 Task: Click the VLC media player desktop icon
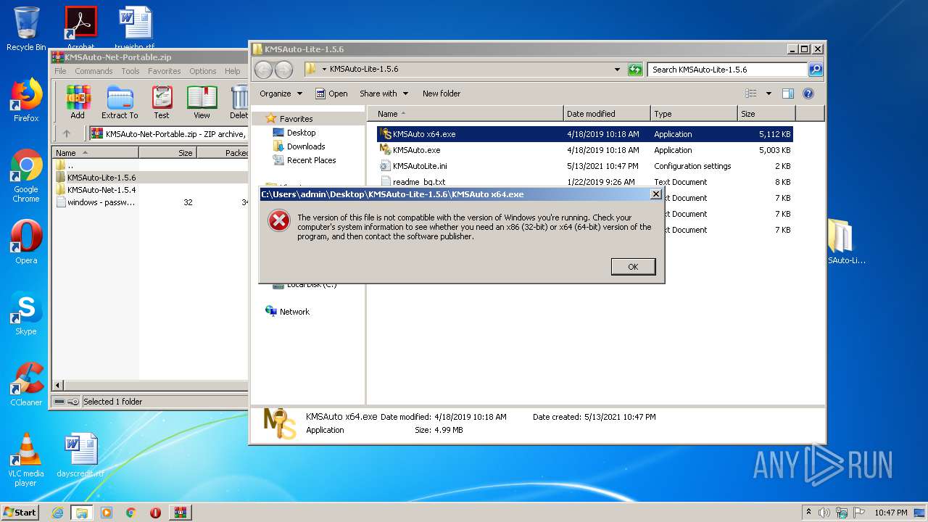click(26, 460)
